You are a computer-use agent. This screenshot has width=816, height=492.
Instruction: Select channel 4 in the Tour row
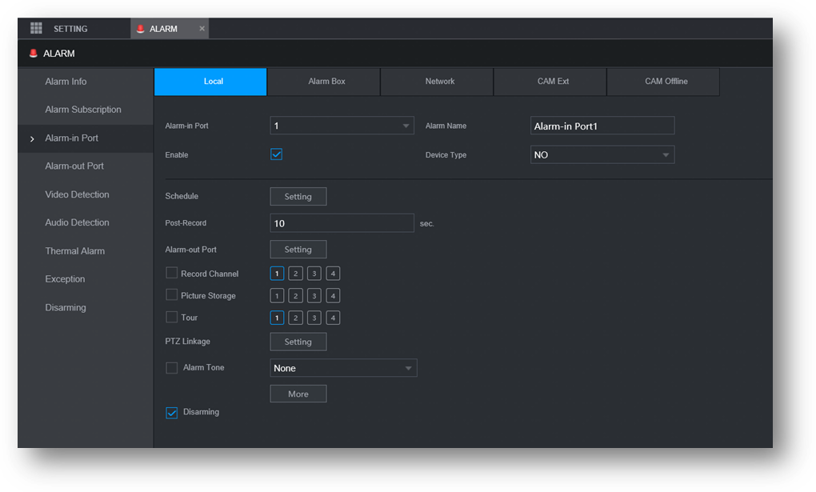tap(333, 318)
